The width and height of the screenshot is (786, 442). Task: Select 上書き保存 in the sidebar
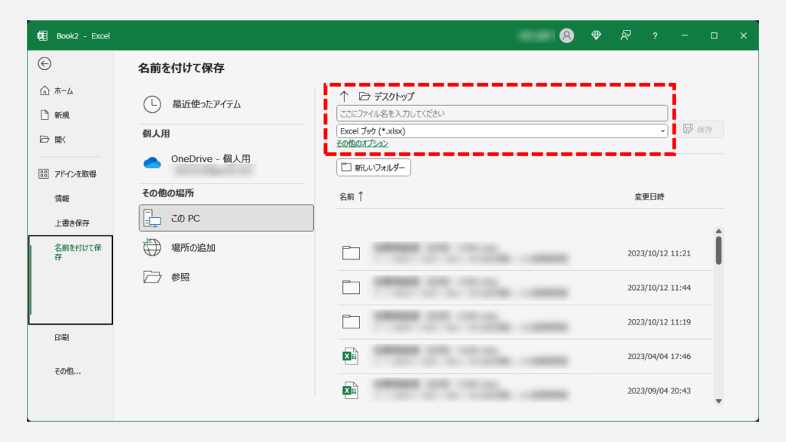coord(71,223)
